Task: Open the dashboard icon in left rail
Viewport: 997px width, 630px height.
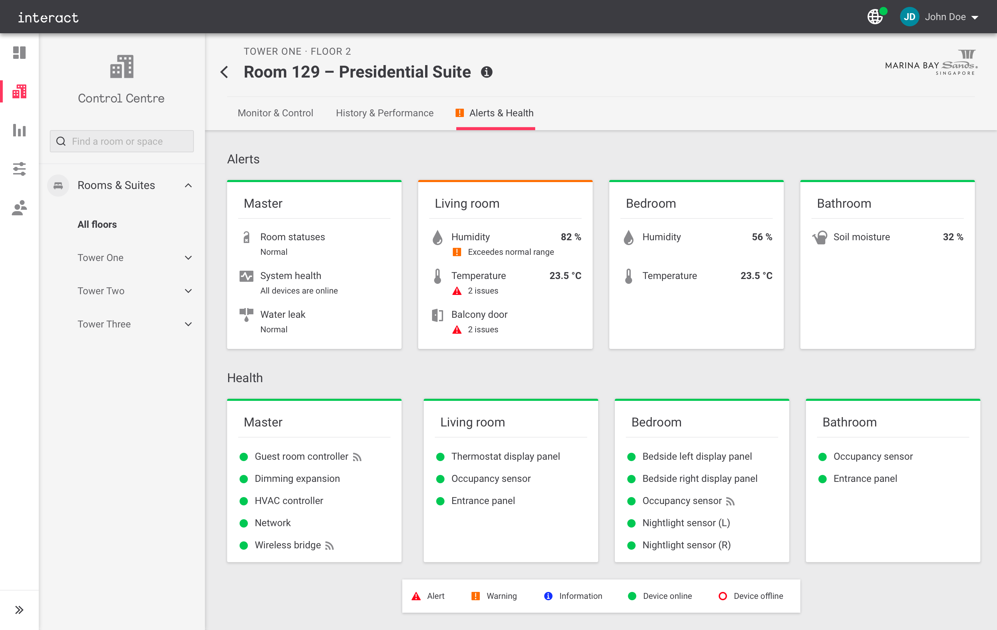Action: click(x=19, y=53)
